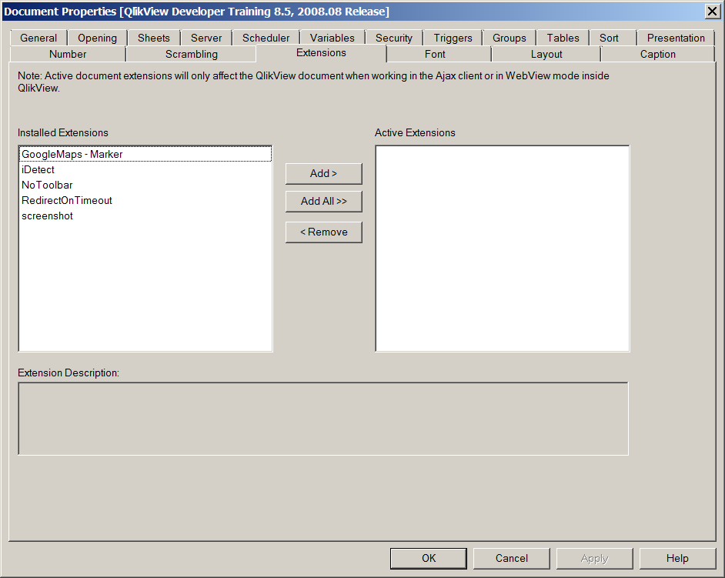Open Help for this dialog

coord(677,559)
